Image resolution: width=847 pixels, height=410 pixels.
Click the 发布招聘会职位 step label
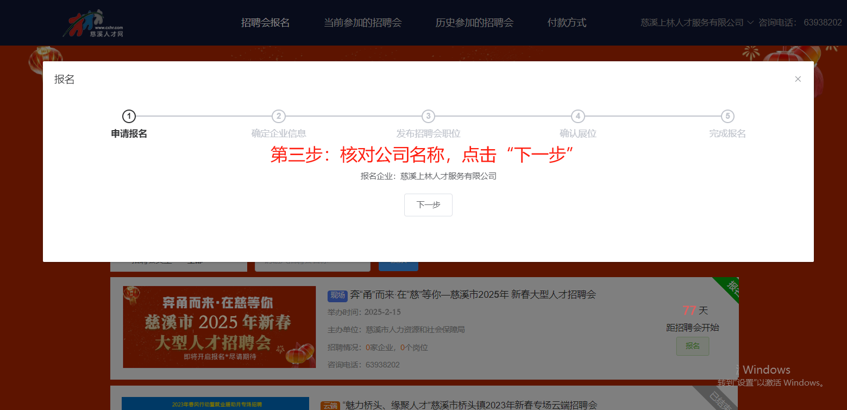[428, 134]
